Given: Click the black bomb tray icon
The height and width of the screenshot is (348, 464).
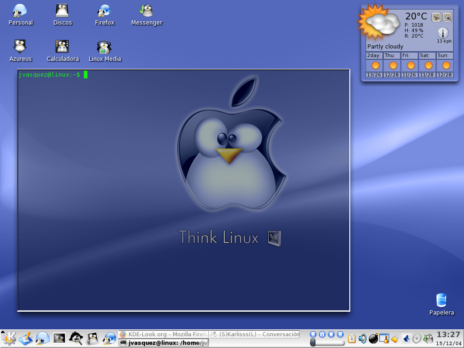Looking at the screenshot, I should [x=373, y=338].
